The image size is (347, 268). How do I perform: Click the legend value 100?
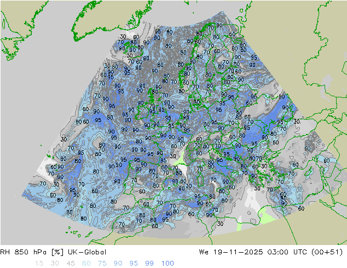tap(167, 263)
